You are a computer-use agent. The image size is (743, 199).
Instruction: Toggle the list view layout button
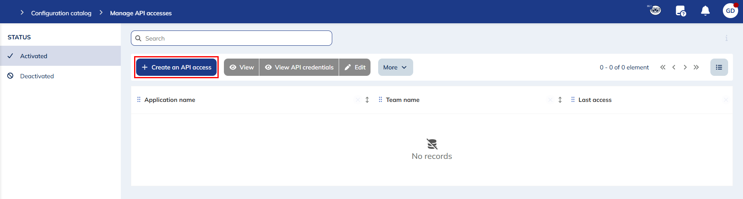pos(719,67)
